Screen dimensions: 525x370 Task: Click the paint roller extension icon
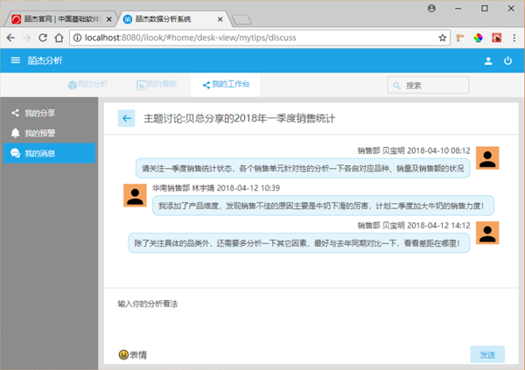point(460,38)
